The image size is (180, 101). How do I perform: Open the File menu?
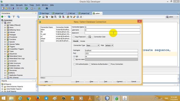coord(2,5)
